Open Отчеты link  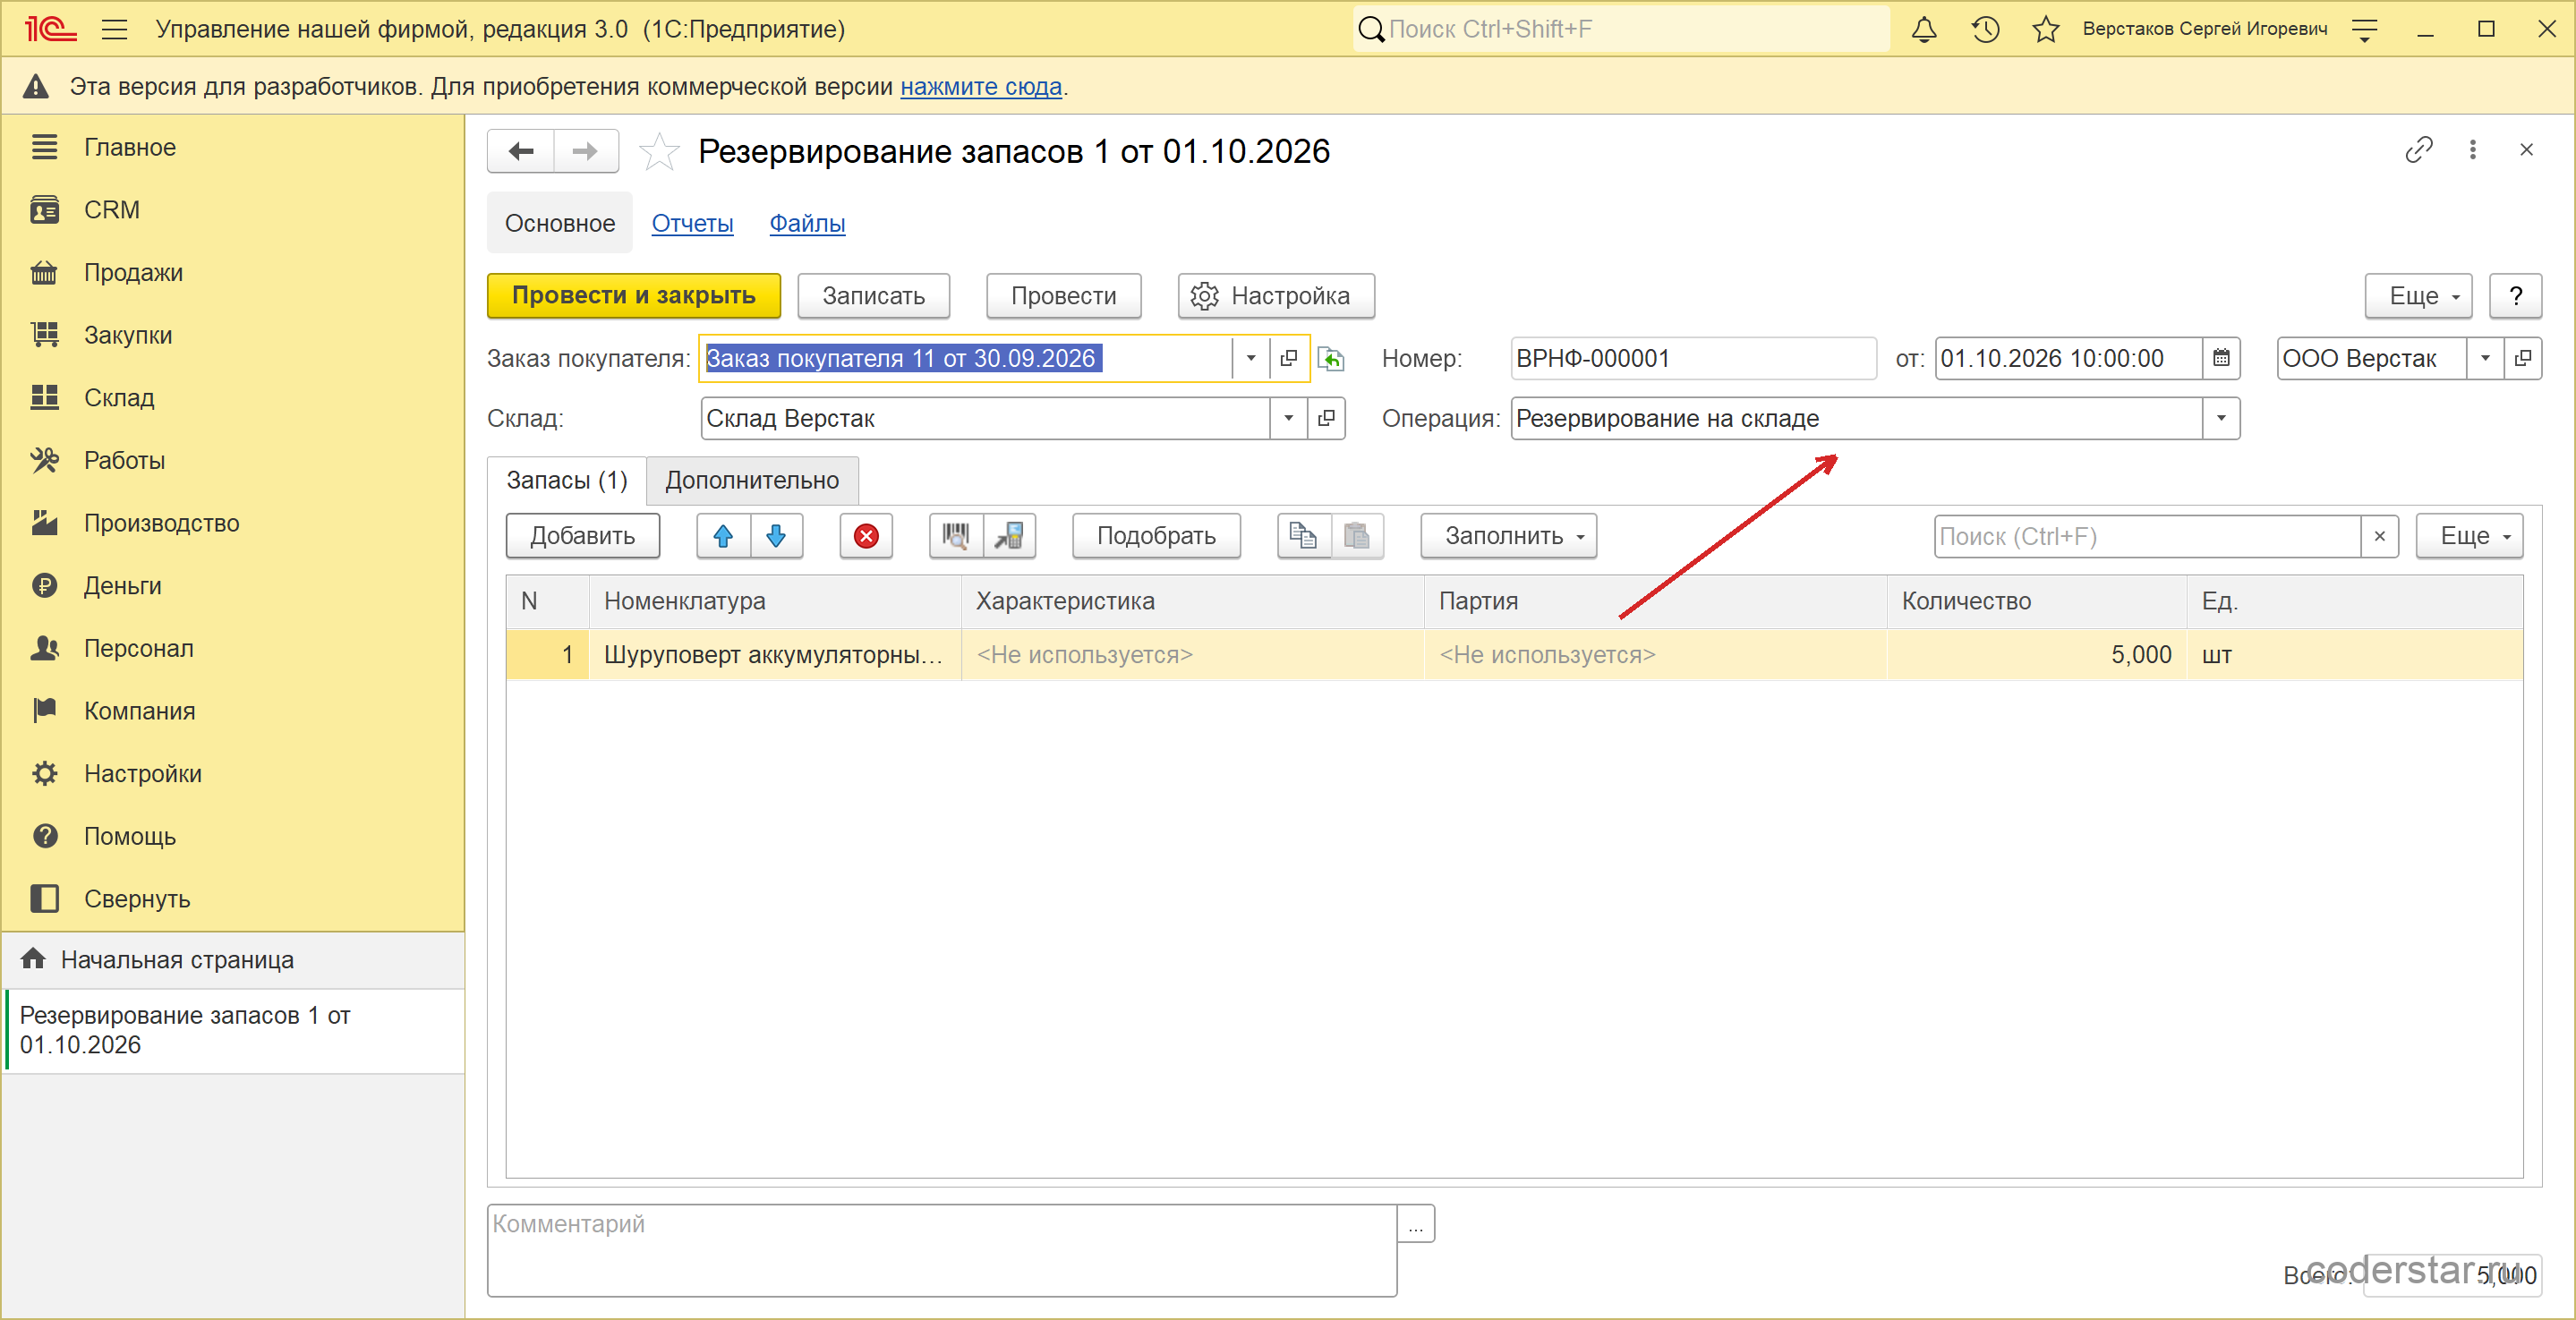pos(692,223)
